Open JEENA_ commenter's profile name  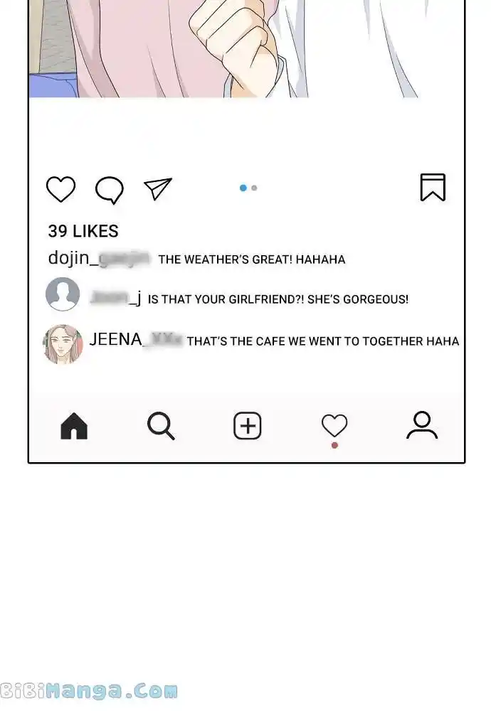tap(136, 340)
